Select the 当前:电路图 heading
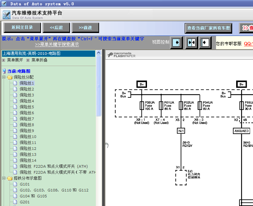Image resolution: width=253 pixels, height=206 pixels. (x=19, y=71)
